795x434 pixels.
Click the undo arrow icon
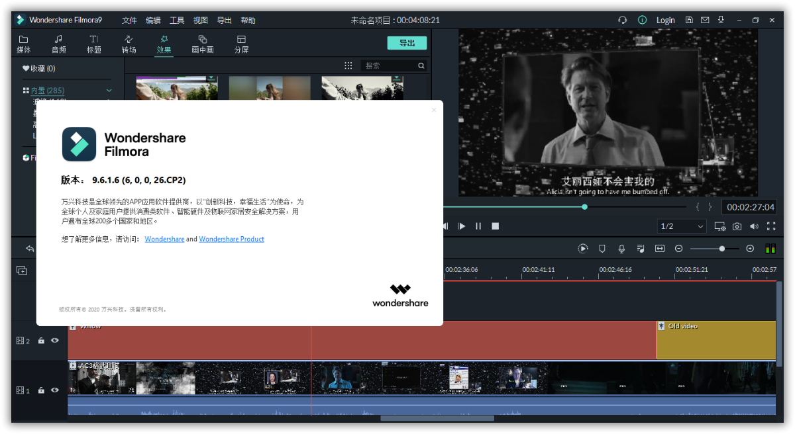[x=30, y=249]
